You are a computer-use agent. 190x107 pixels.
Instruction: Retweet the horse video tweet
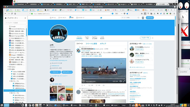(89, 85)
